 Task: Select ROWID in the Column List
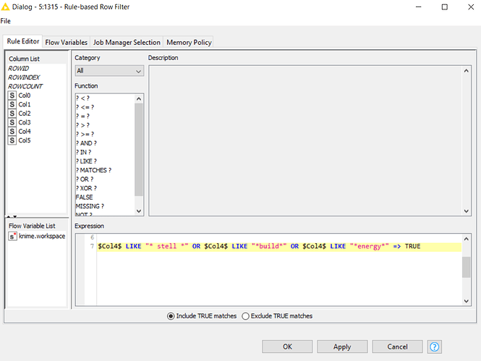point(18,69)
